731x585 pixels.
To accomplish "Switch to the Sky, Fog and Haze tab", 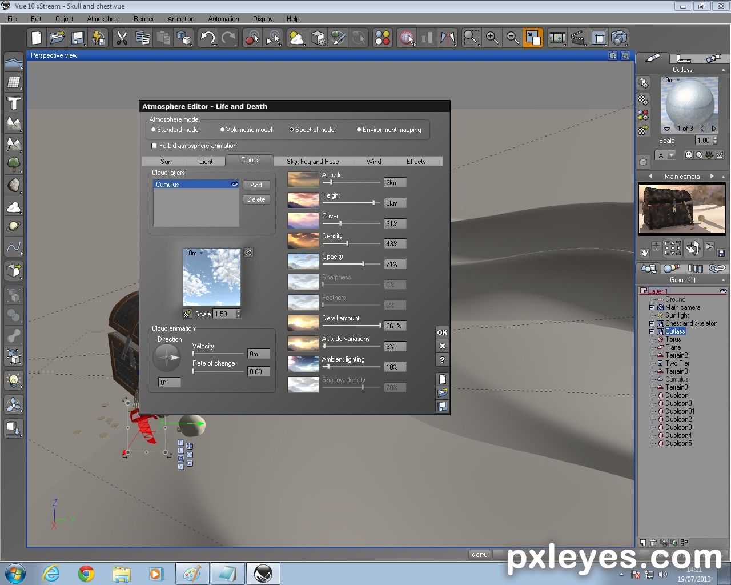I will coord(313,162).
